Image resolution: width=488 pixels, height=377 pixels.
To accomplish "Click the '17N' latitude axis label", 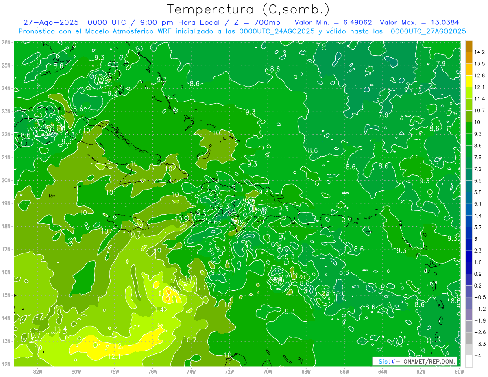I will coord(6,249).
